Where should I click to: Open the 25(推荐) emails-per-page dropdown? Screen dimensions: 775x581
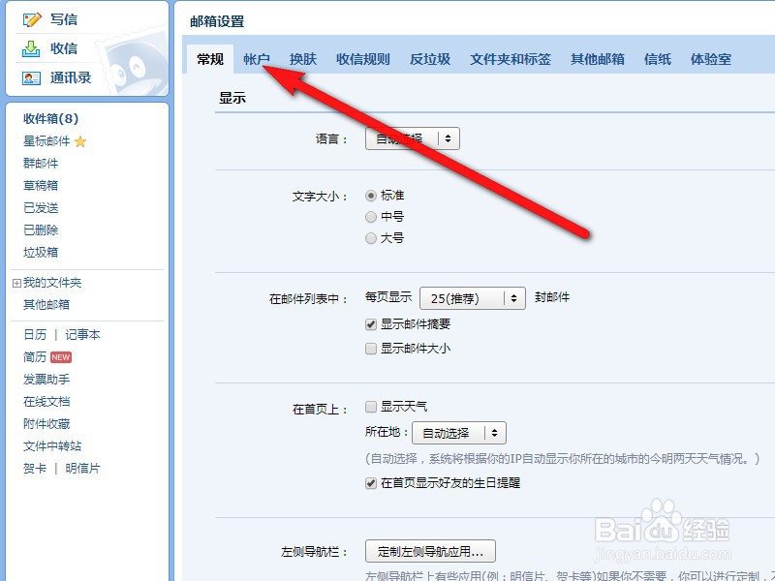pos(472,298)
